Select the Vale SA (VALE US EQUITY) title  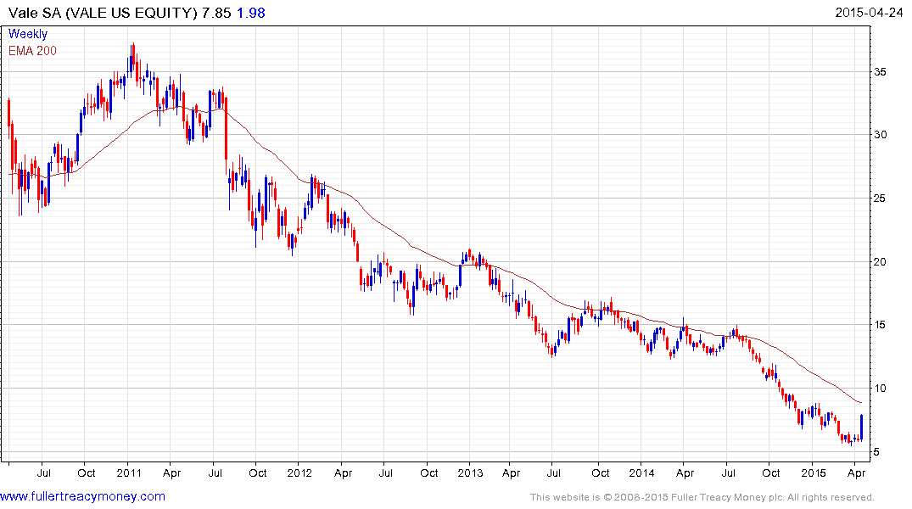(x=103, y=13)
